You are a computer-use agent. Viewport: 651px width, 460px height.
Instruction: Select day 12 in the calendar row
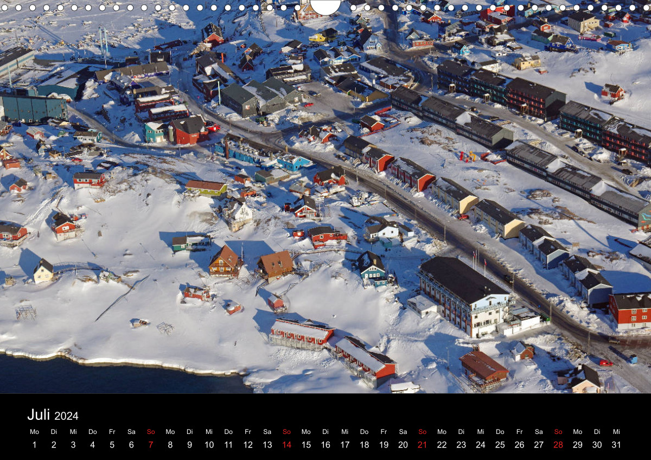click(x=248, y=445)
